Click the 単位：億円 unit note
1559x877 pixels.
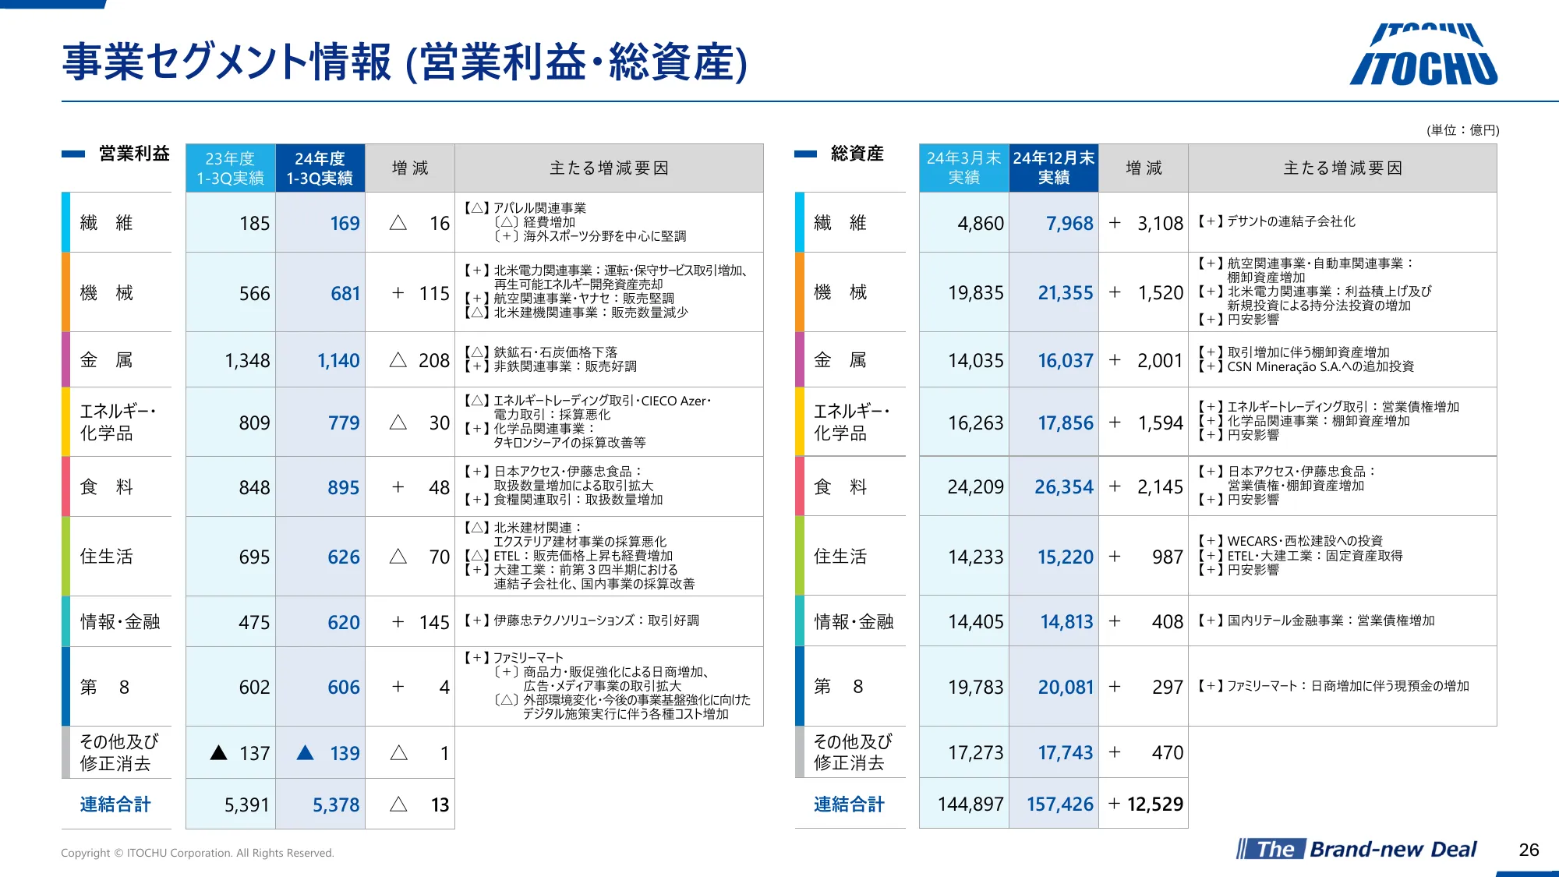(x=1462, y=130)
